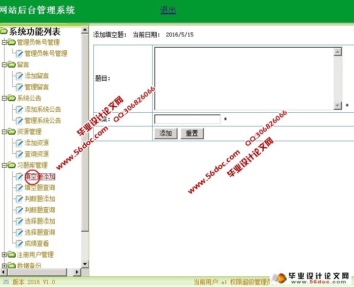Click the folder icon beside 习题库管理
Viewport: 354px width, 287px height.
click(11, 165)
